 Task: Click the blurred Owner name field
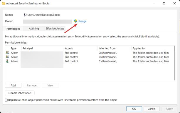click(x=48, y=21)
